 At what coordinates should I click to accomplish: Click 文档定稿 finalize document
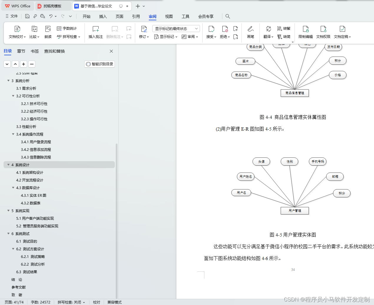coord(342,32)
